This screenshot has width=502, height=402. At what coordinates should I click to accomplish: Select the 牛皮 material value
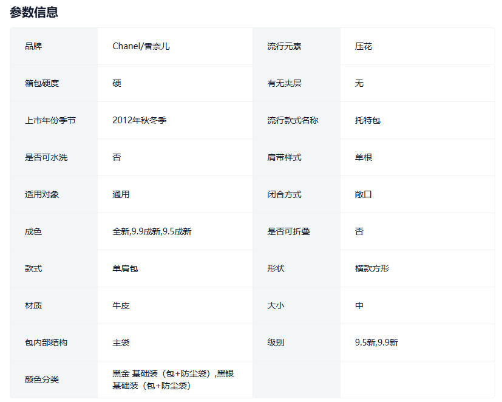(x=121, y=305)
